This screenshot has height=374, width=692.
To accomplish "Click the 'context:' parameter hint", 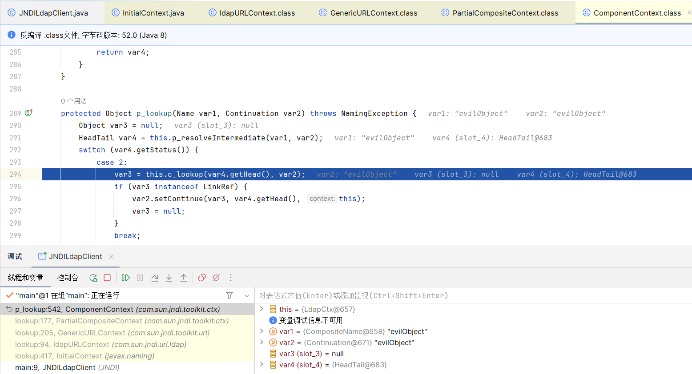I will pyautogui.click(x=322, y=199).
